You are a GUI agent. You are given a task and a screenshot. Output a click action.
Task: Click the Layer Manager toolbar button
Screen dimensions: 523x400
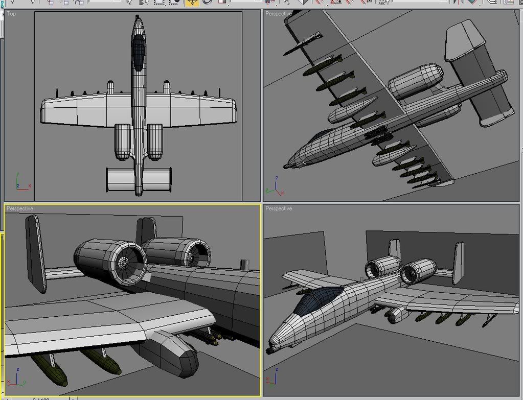pos(492,2)
